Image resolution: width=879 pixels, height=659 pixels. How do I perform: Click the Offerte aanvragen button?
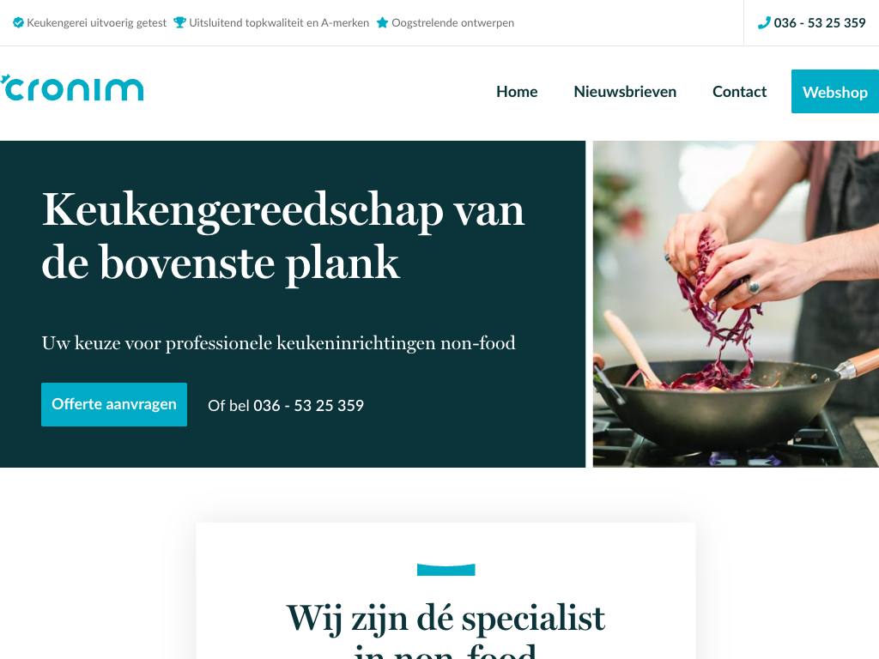click(114, 405)
